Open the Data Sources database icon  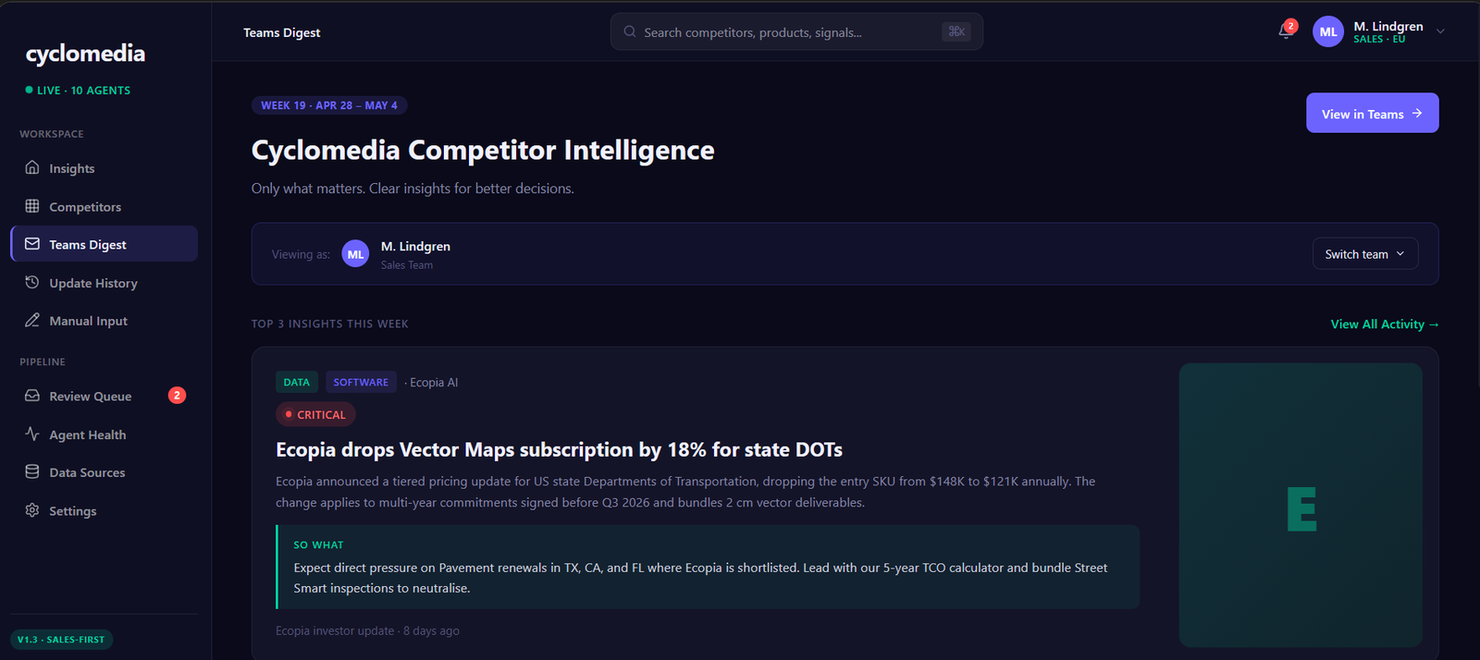click(x=32, y=471)
